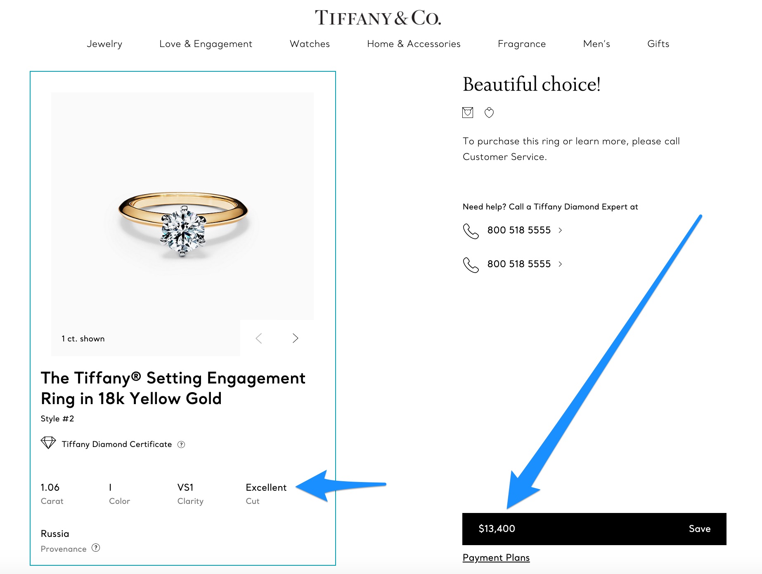Open the Provenance help question mark
Image resolution: width=762 pixels, height=574 pixels.
click(96, 548)
